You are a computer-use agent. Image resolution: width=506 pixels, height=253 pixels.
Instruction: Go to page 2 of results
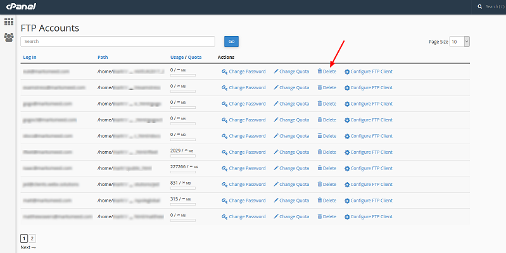click(32, 238)
